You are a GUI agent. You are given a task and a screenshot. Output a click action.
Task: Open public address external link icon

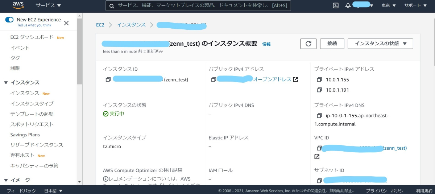click(x=295, y=79)
